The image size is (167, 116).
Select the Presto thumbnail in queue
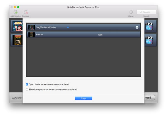[32, 34]
